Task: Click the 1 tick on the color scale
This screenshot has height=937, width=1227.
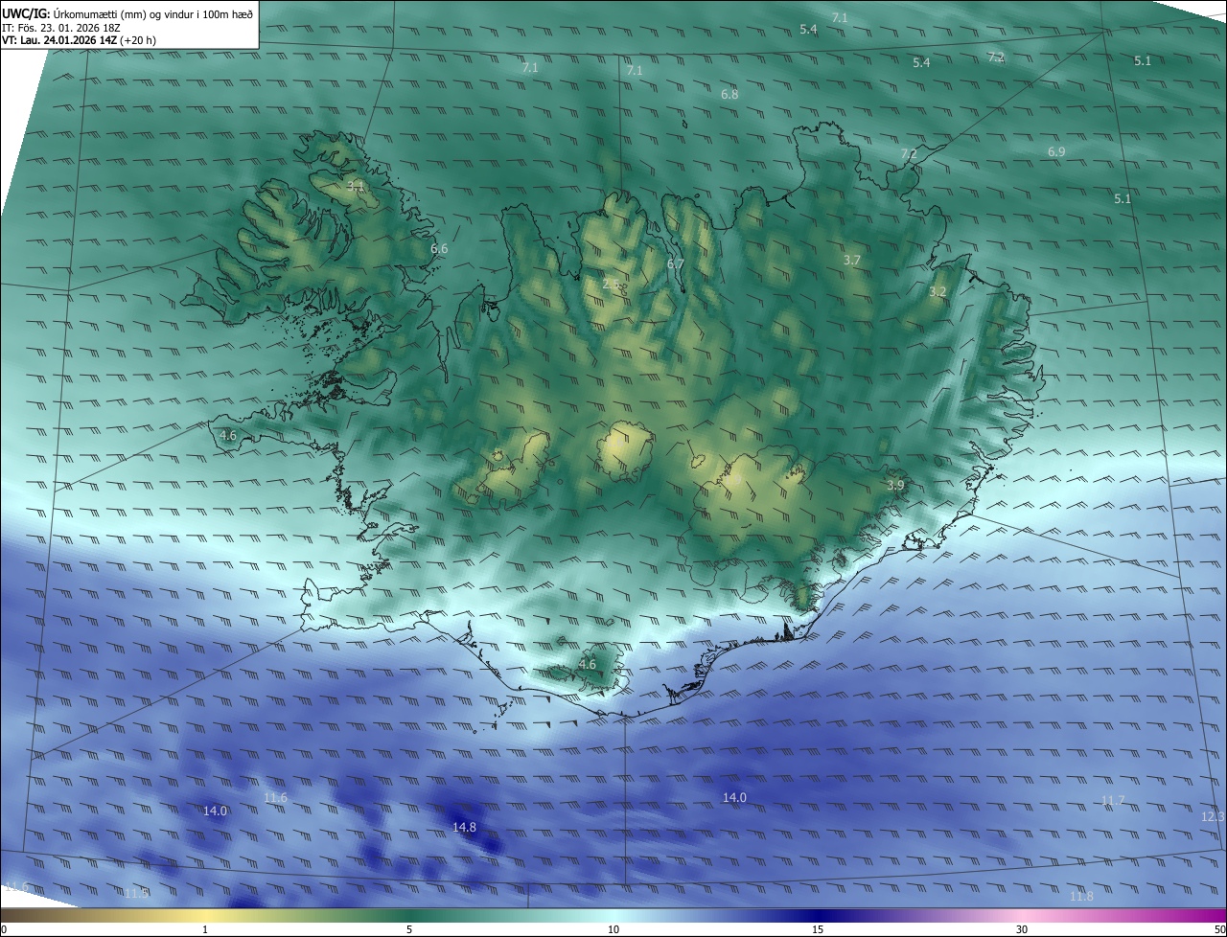Action: tap(205, 930)
